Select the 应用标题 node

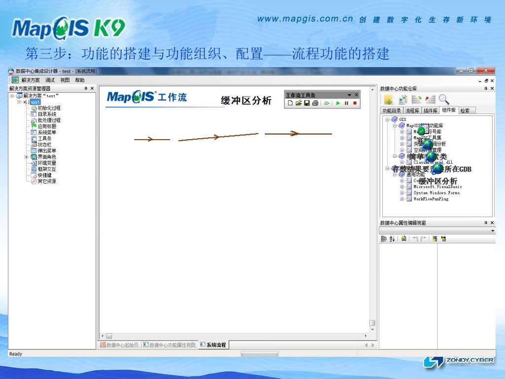[x=47, y=126]
